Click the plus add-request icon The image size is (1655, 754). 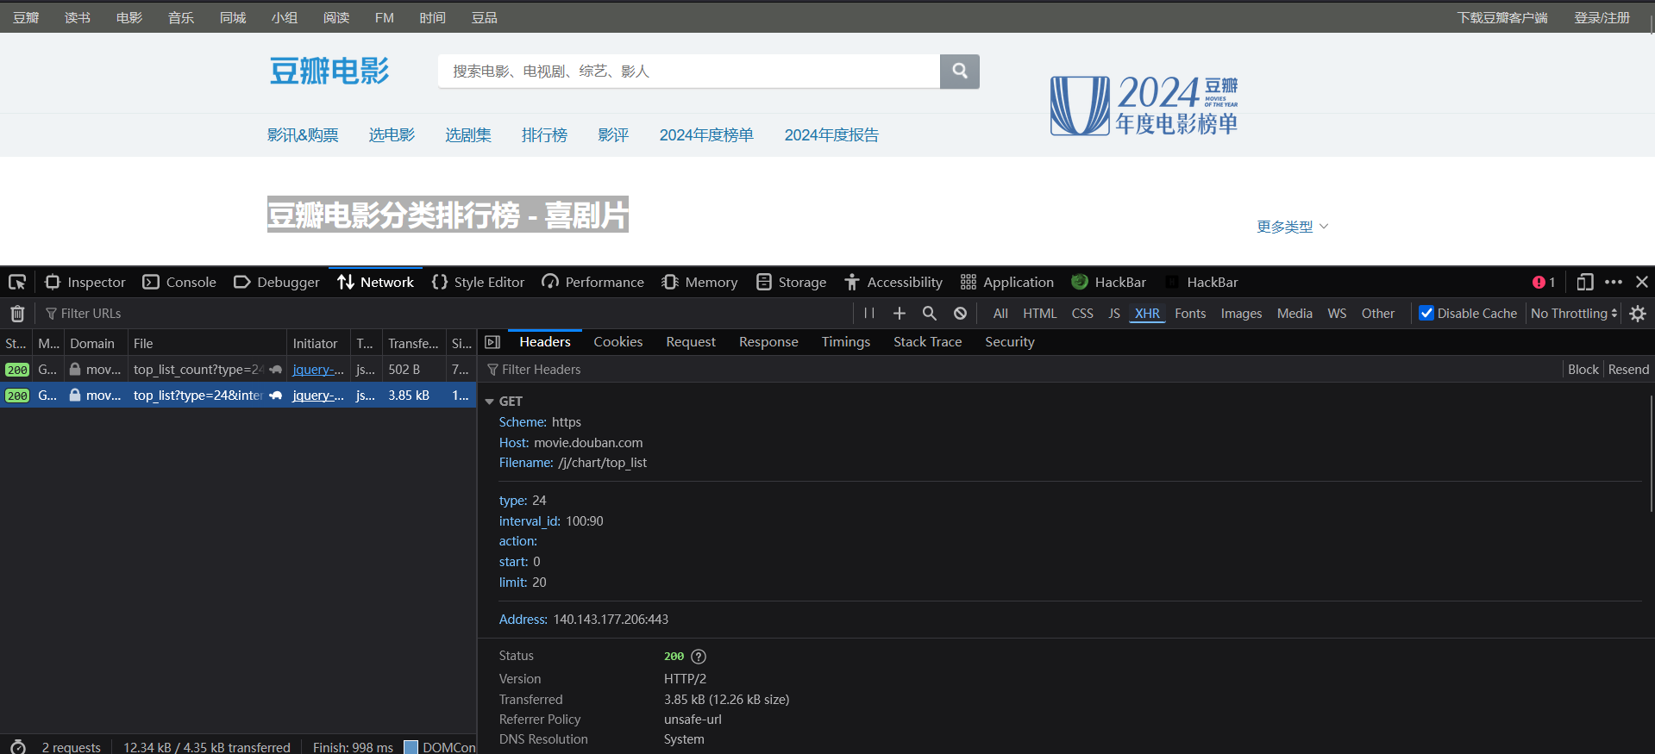900,314
